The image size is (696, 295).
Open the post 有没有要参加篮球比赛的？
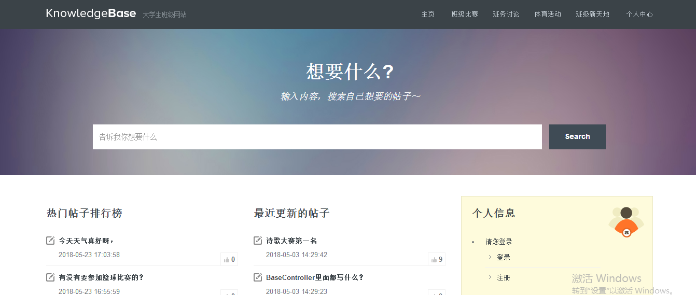[x=101, y=277]
